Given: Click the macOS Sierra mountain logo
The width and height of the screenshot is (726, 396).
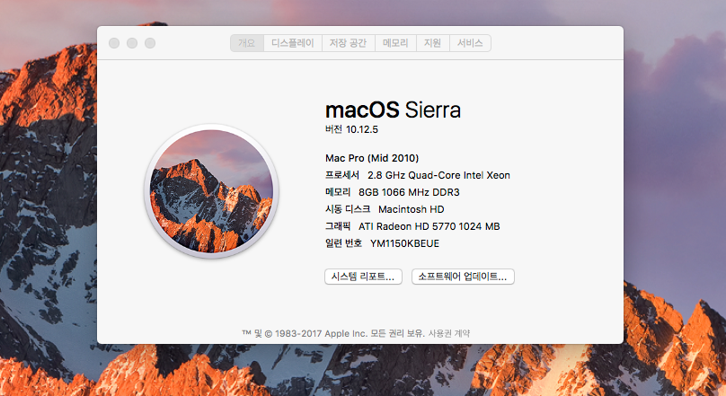Looking at the screenshot, I should pos(212,190).
